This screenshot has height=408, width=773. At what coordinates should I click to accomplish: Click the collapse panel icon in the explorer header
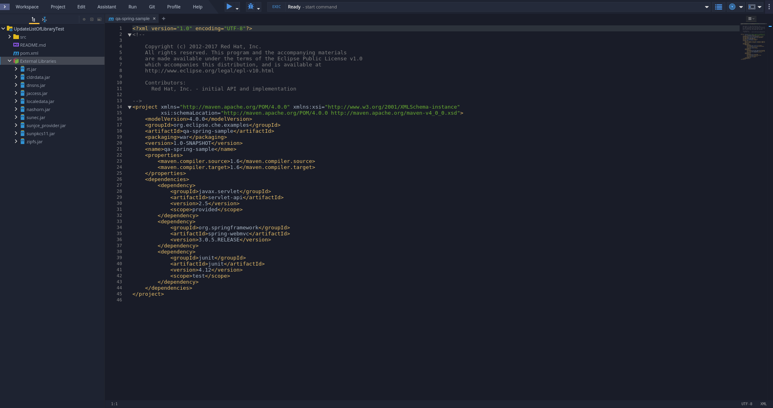pyautogui.click(x=92, y=19)
